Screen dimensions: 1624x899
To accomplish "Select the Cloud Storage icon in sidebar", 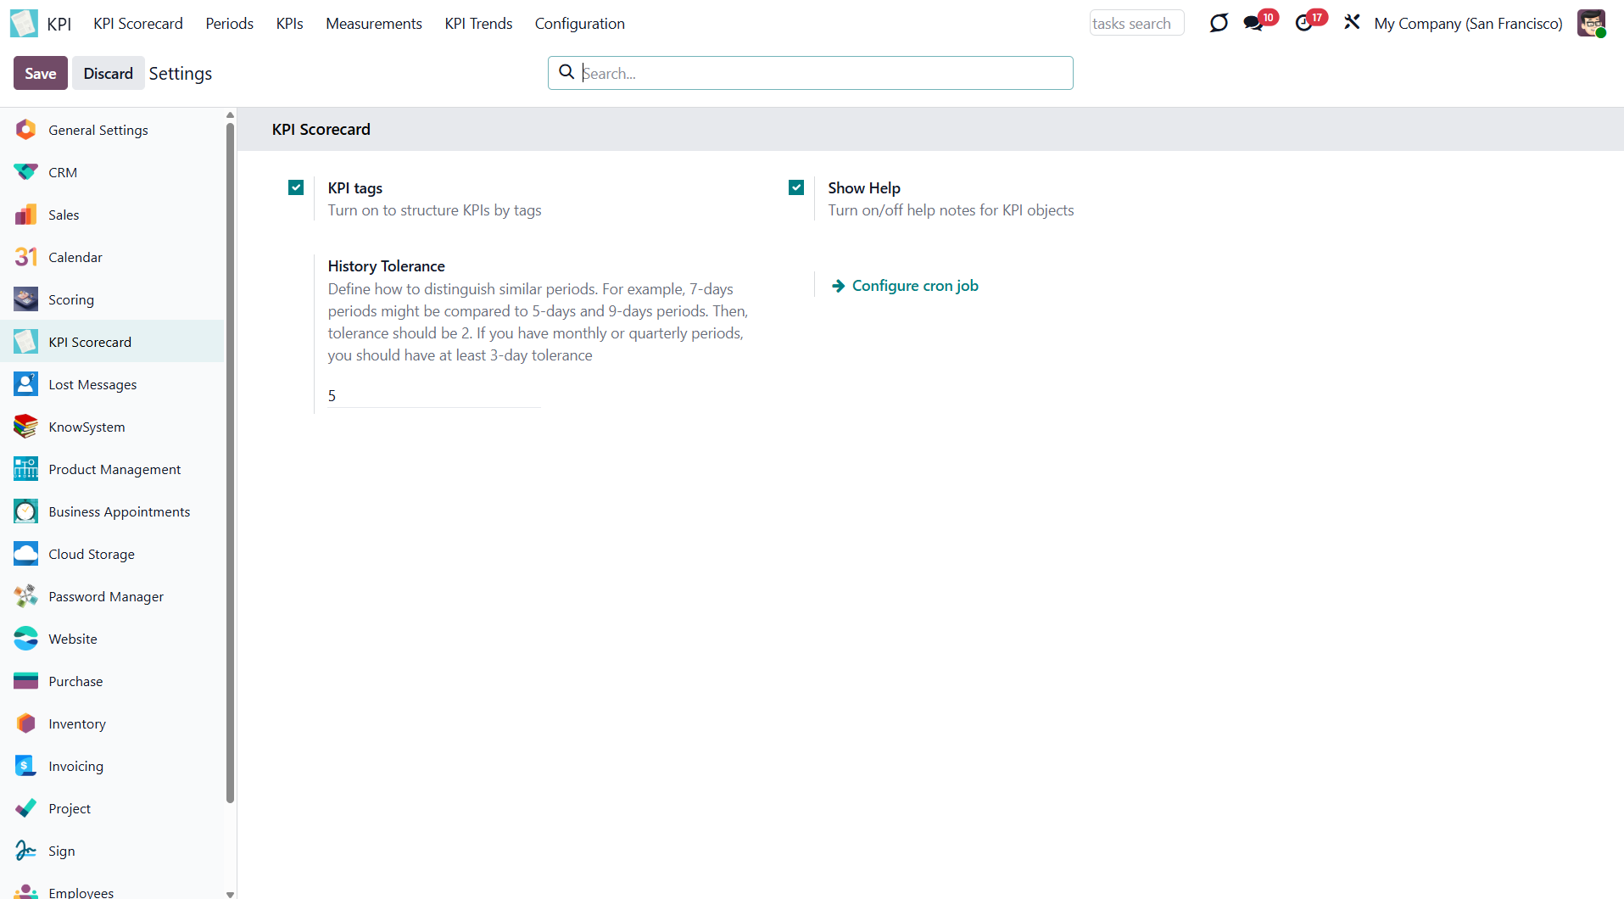I will (25, 554).
